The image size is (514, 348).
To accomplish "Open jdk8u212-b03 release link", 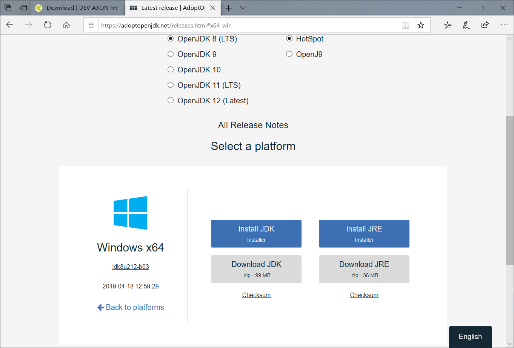I will (x=131, y=267).
